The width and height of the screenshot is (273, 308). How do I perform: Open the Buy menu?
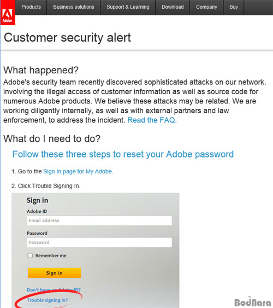[234, 7]
